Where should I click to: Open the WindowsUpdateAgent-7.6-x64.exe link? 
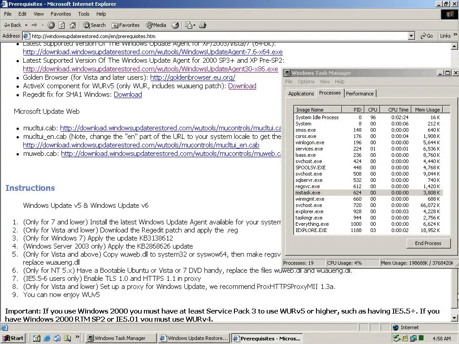153,52
